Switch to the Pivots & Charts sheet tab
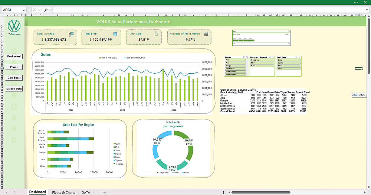Image resolution: width=371 pixels, height=195 pixels. pos(63,192)
